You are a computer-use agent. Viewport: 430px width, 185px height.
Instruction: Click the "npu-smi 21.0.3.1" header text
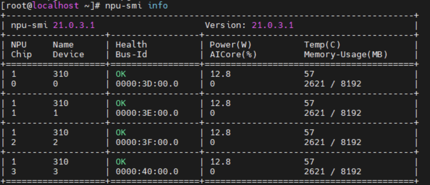pos(53,25)
